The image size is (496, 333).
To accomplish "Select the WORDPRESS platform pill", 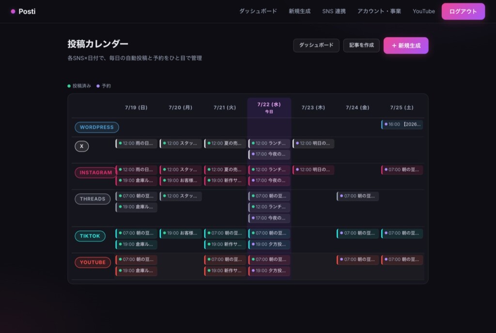I will click(97, 127).
